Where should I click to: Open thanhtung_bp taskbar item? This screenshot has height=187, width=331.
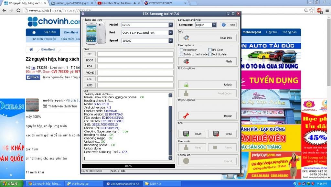pos(84,184)
